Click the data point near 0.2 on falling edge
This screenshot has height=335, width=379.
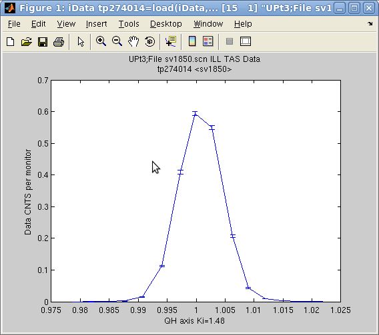pyautogui.click(x=233, y=236)
